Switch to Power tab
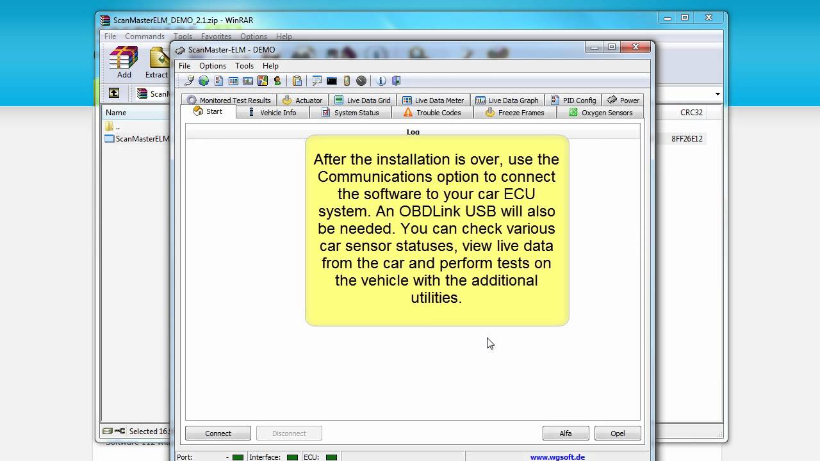Screen dimensions: 820x461 coord(623,100)
